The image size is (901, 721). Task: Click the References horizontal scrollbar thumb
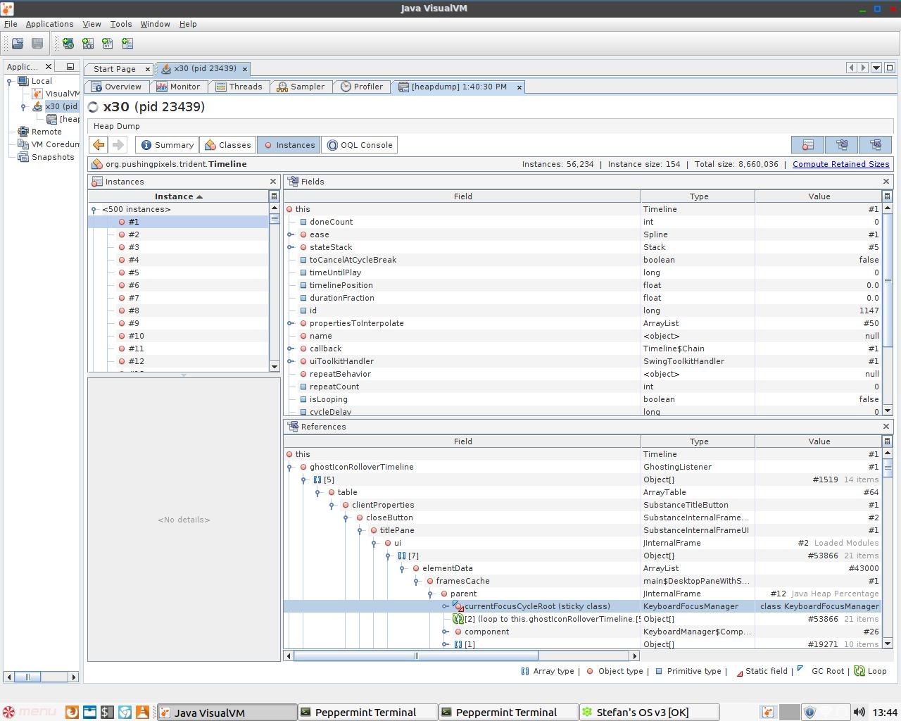click(x=415, y=656)
